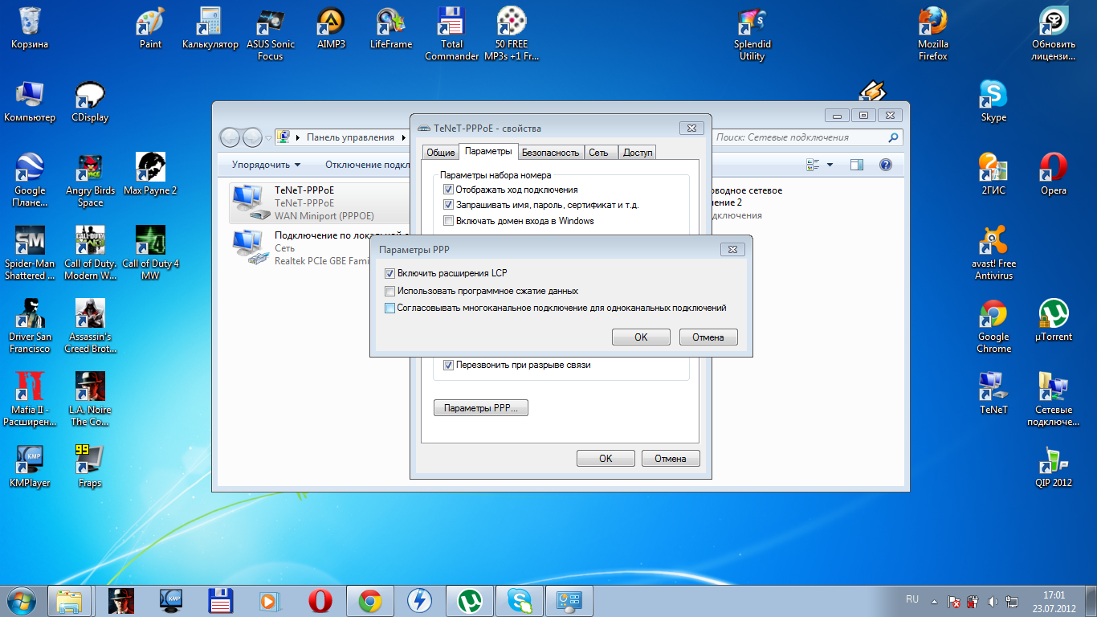Launch µTorrent from the desktop
The width and height of the screenshot is (1097, 617).
[x=1054, y=321]
